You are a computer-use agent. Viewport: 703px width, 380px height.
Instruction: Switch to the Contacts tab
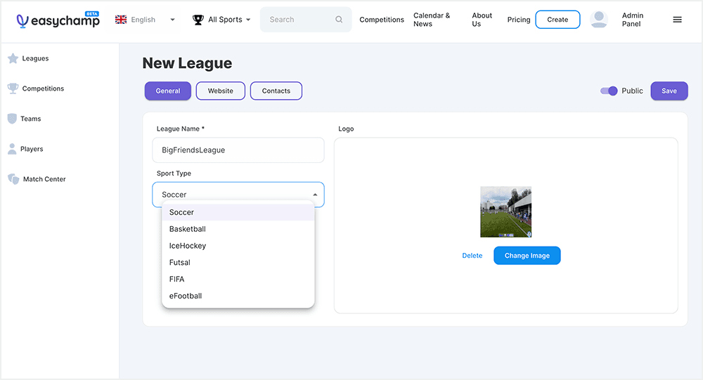[276, 91]
